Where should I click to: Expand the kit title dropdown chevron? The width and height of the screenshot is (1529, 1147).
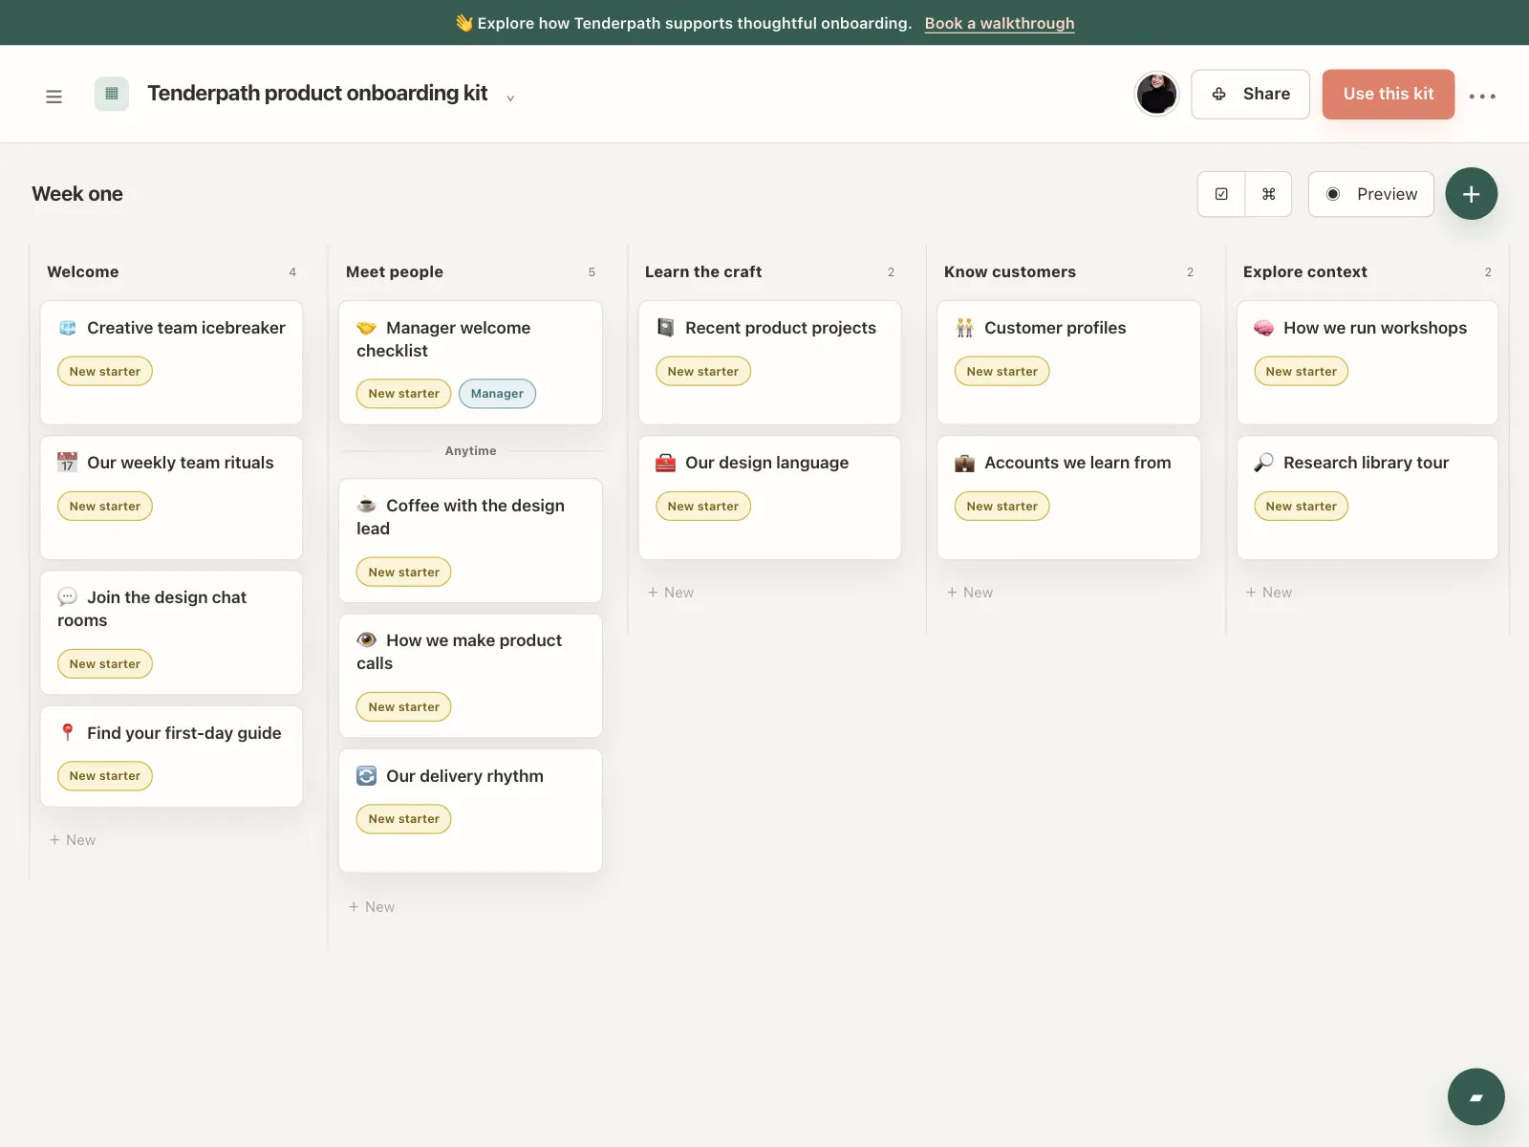tap(510, 97)
